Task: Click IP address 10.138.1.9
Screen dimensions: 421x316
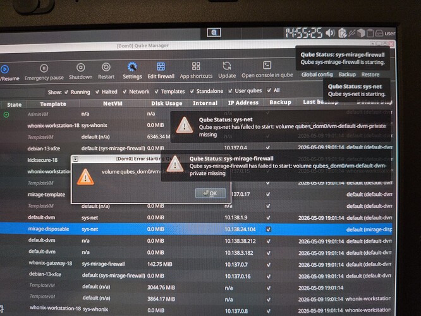Action: click(x=236, y=217)
